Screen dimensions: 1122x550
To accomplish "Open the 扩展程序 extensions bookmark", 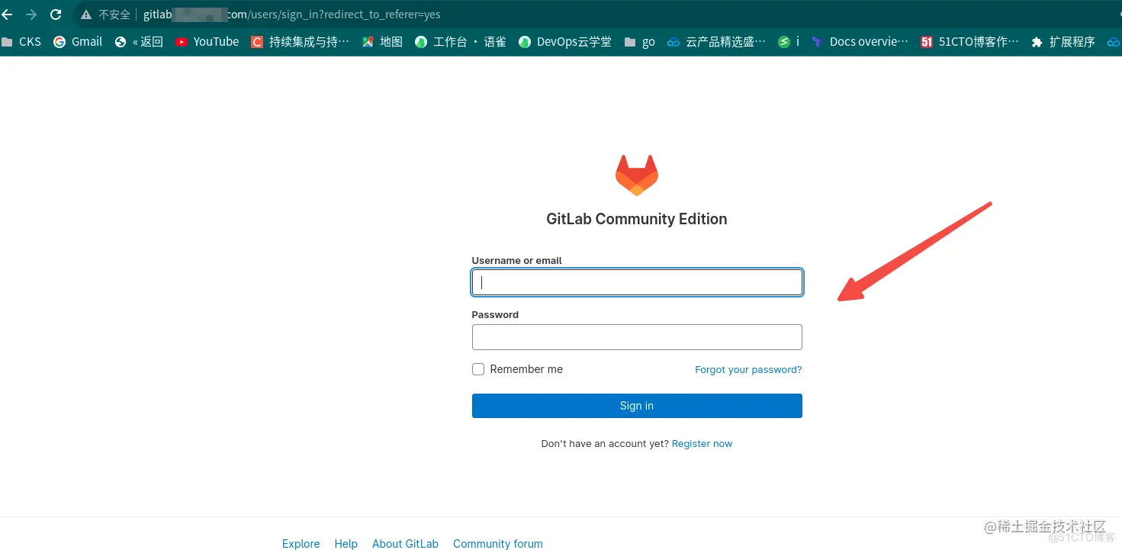I will [1063, 42].
